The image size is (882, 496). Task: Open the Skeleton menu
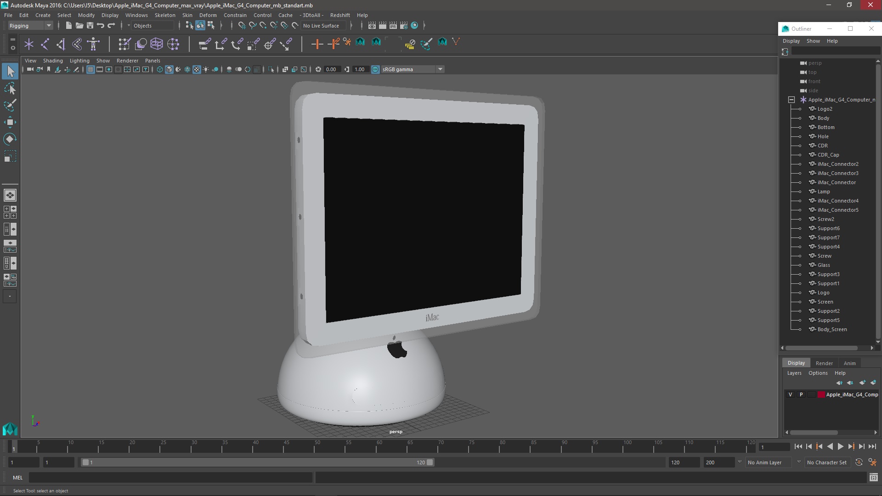click(164, 15)
